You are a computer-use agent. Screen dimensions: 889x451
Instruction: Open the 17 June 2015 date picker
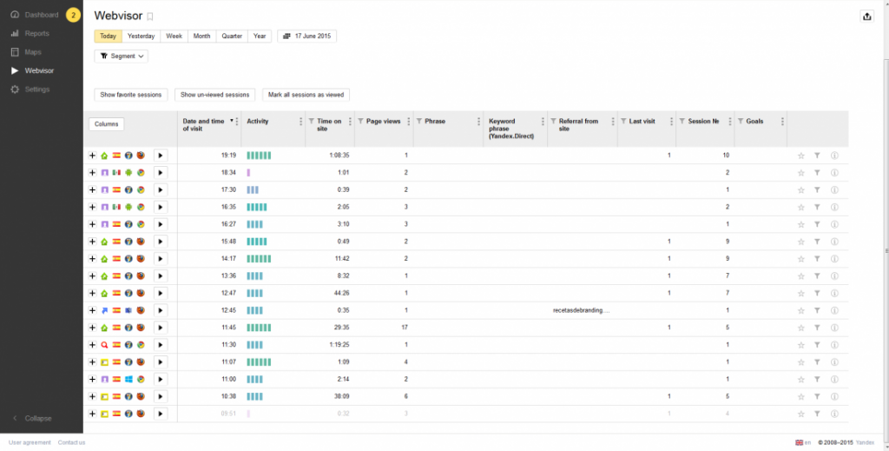point(306,36)
